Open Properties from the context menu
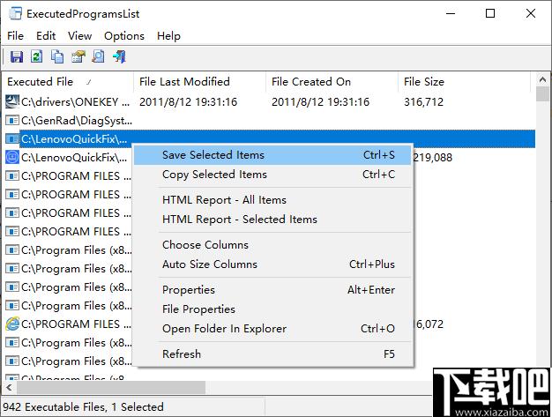Viewport: 552px width, 417px height. point(272,290)
